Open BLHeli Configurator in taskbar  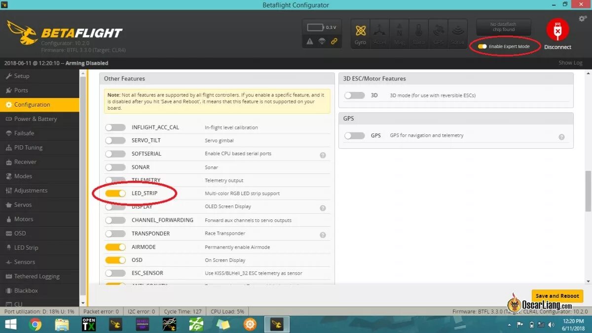(x=143, y=324)
